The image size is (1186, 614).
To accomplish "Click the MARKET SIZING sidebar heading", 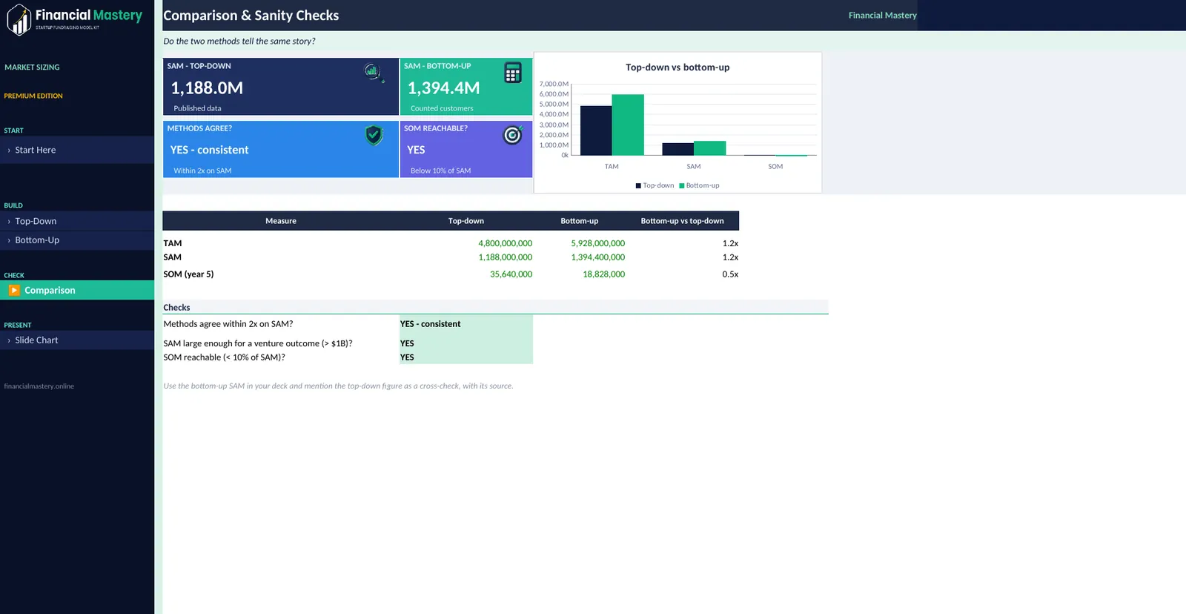I will click(32, 67).
